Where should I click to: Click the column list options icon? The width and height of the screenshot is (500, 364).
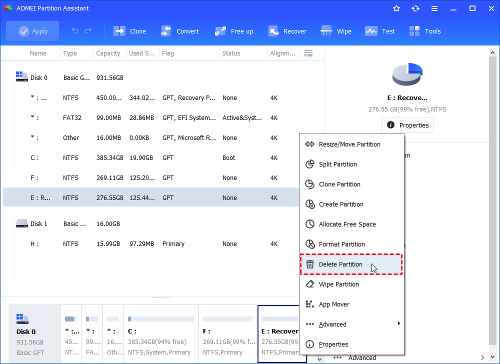click(308, 53)
